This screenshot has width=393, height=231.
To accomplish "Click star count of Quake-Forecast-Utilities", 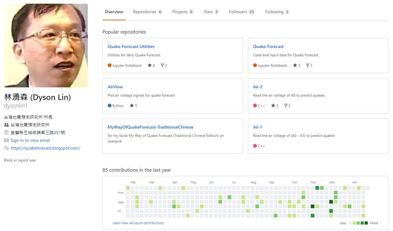I will point(151,65).
